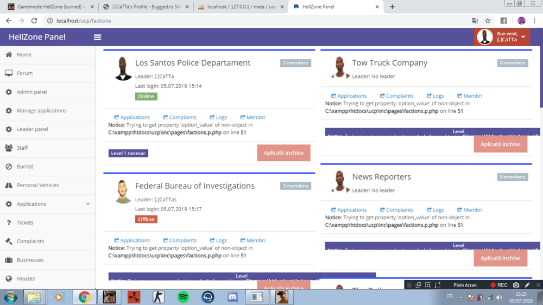
Task: Open Staff page in sidebar
Action: [x=47, y=148]
